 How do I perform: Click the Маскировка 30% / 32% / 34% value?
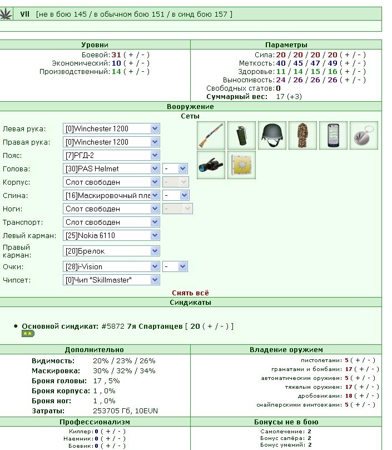point(124,371)
